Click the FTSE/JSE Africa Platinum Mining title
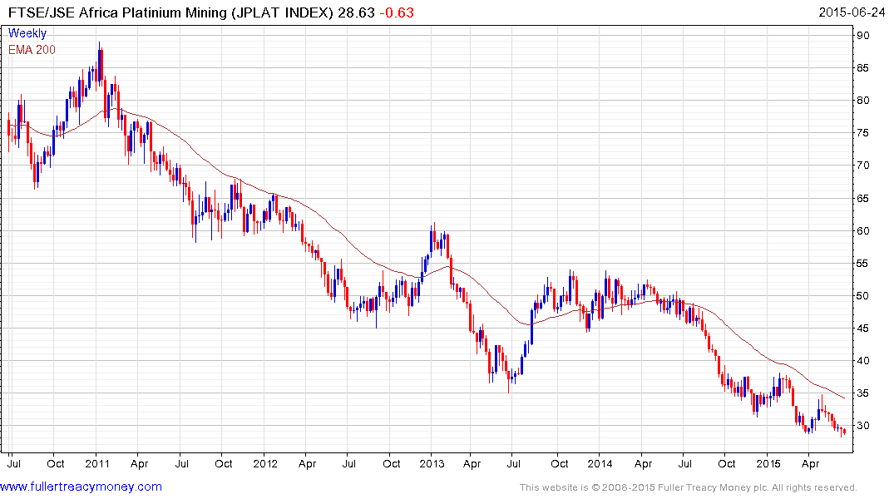Screen dimensions: 894x499 point(166,12)
